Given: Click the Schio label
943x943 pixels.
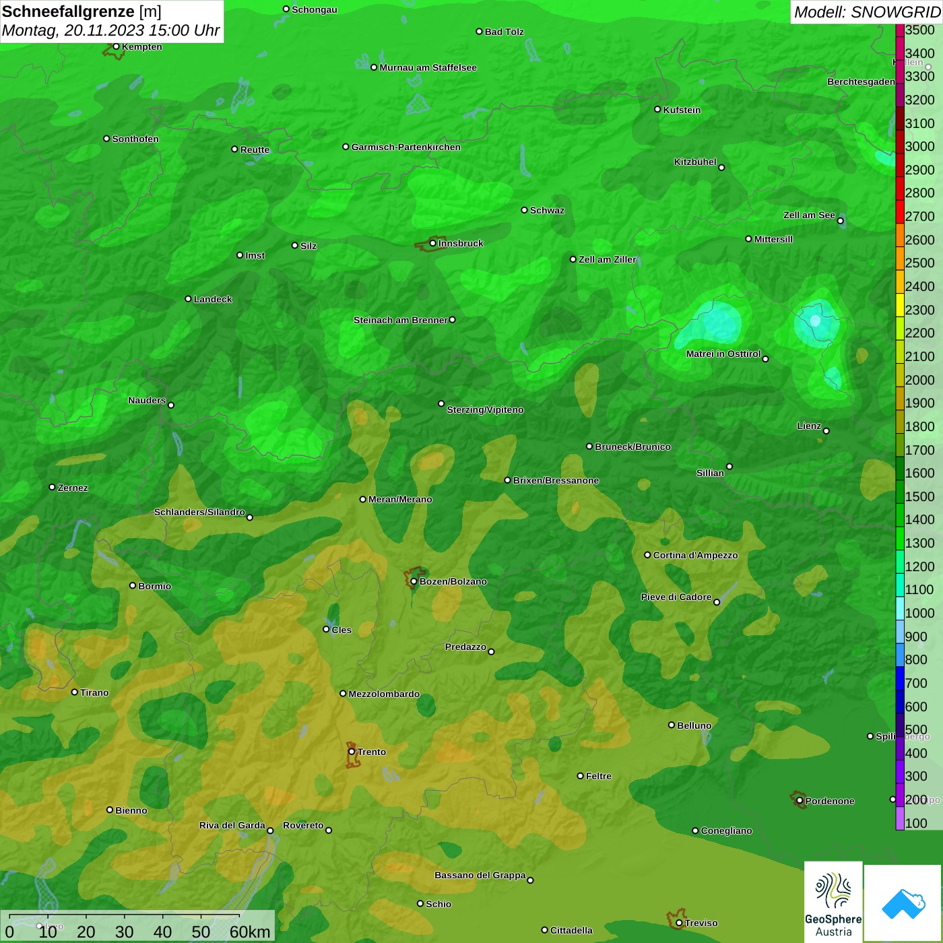Looking at the screenshot, I should pyautogui.click(x=438, y=904).
